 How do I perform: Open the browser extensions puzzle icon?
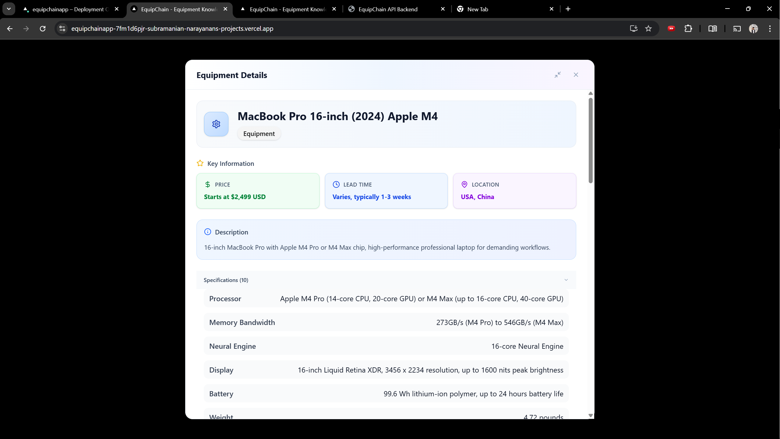click(688, 29)
